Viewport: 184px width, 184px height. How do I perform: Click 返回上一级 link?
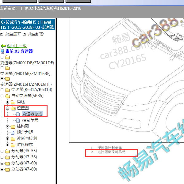(17, 46)
